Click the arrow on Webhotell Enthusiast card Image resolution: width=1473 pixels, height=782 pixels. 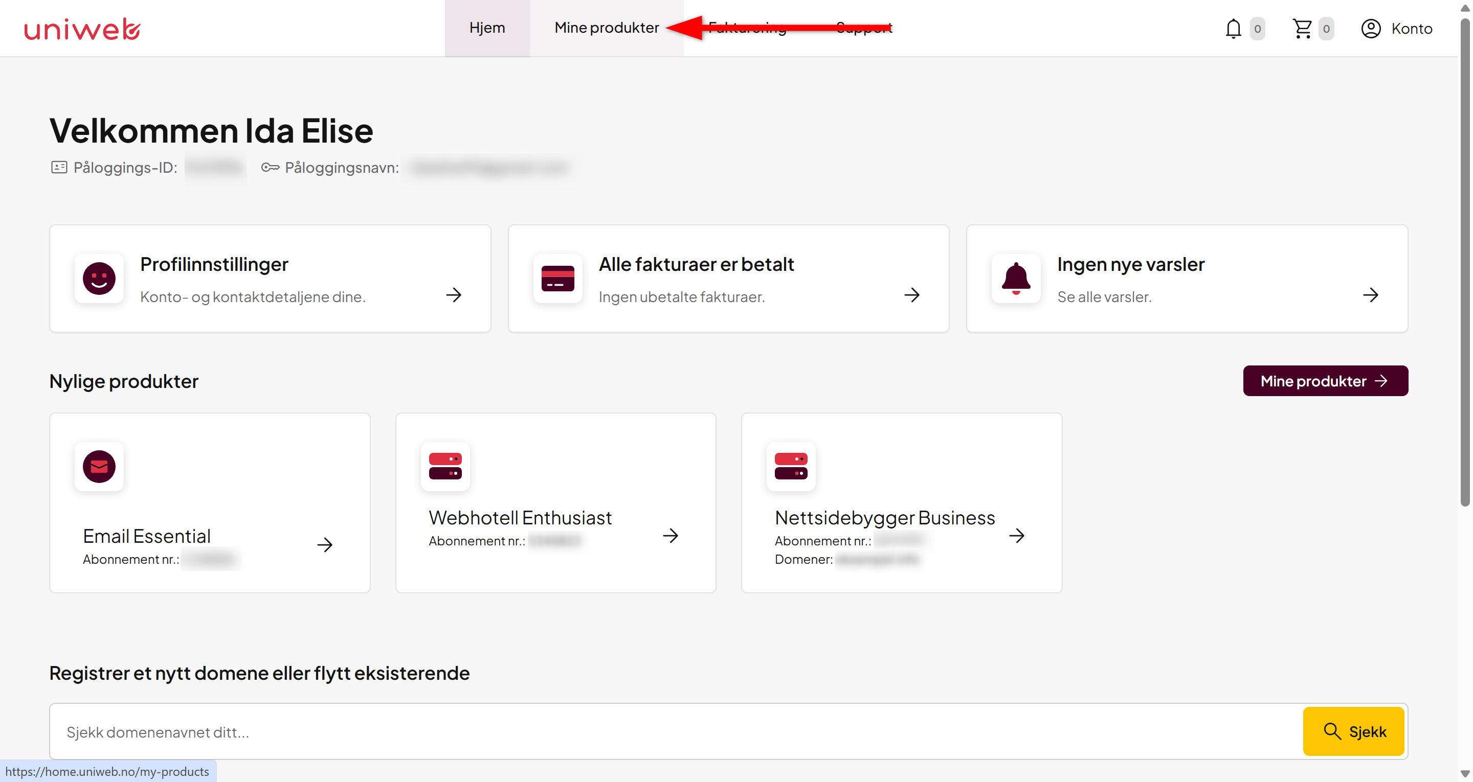tap(670, 536)
